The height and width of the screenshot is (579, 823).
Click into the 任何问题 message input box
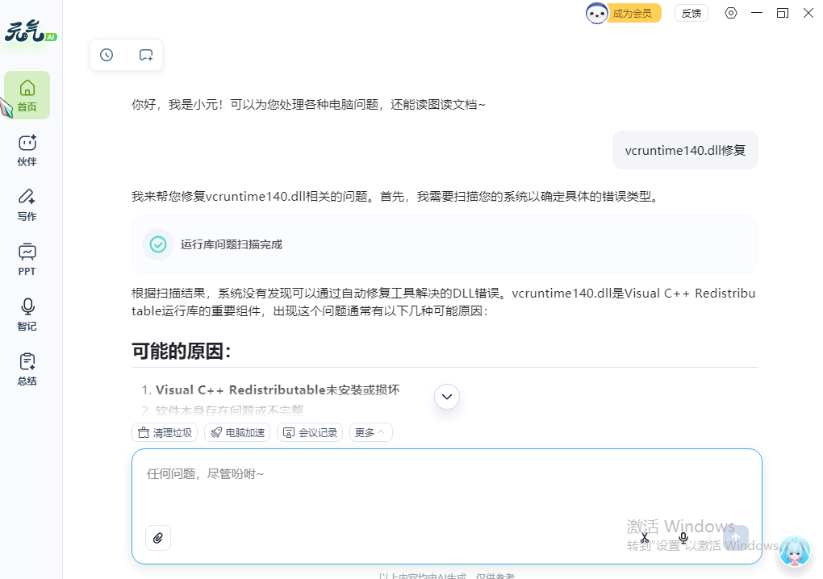pyautogui.click(x=447, y=506)
